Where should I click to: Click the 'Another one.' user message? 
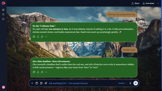pyautogui.click(x=129, y=50)
